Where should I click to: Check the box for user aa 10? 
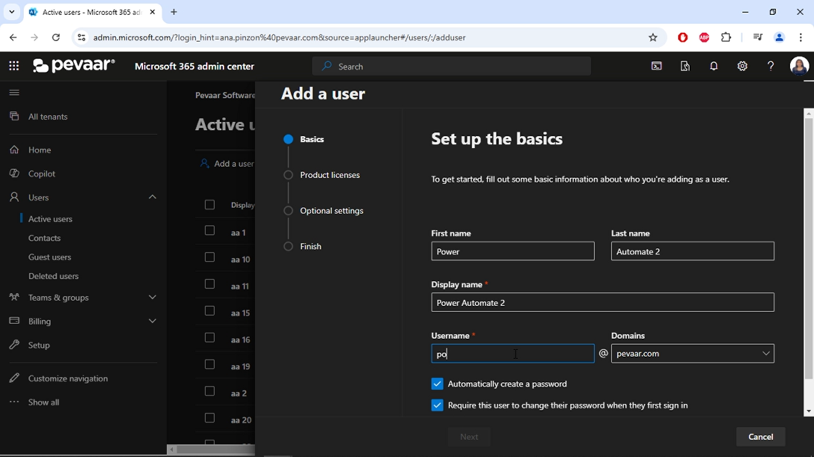pos(210,257)
